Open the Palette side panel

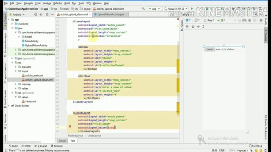point(182,25)
